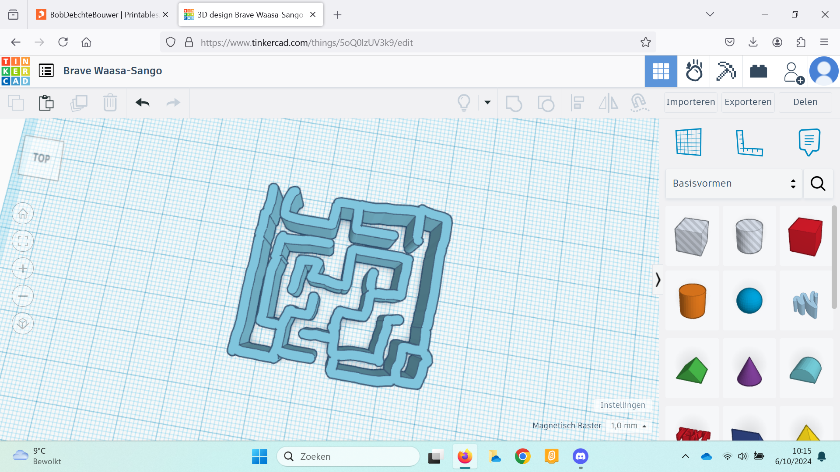
Task: Click the Ungroup shapes icon
Action: pyautogui.click(x=546, y=104)
